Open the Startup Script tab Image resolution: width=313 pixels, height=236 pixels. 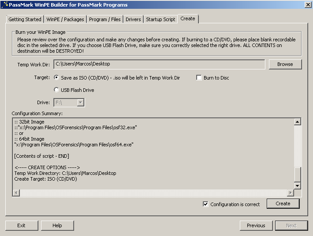(160, 19)
